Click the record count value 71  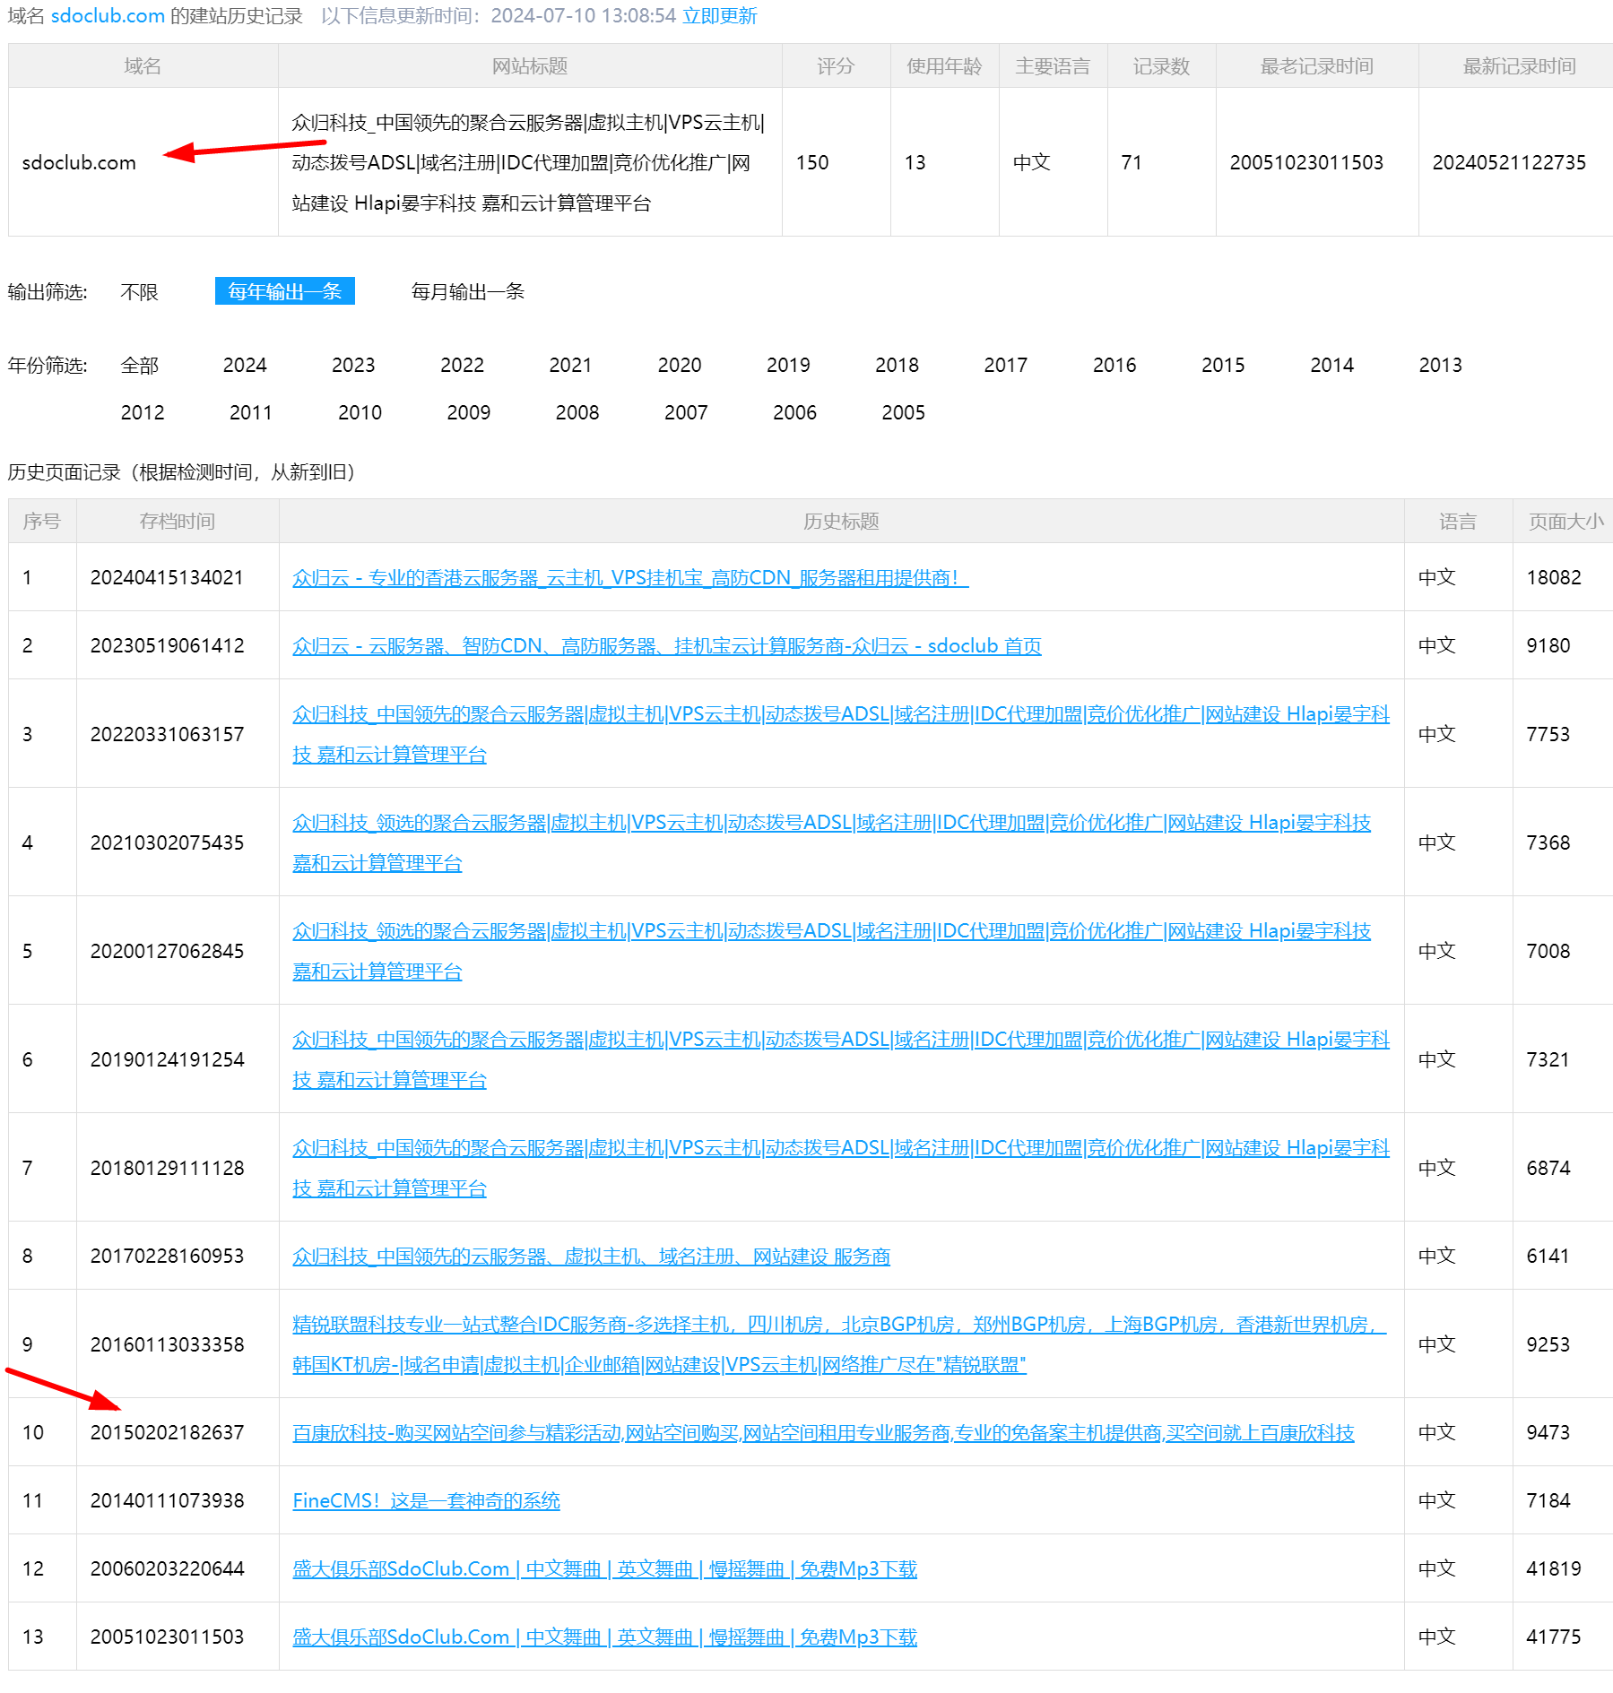coord(1132,163)
